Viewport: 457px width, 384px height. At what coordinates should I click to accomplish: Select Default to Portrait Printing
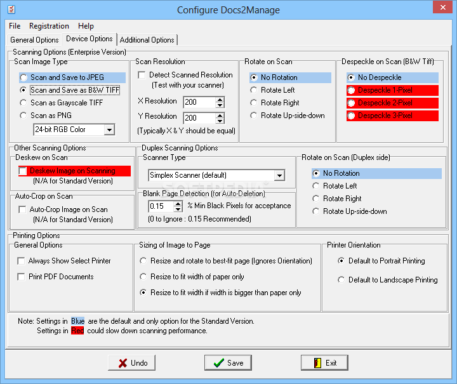point(381,261)
